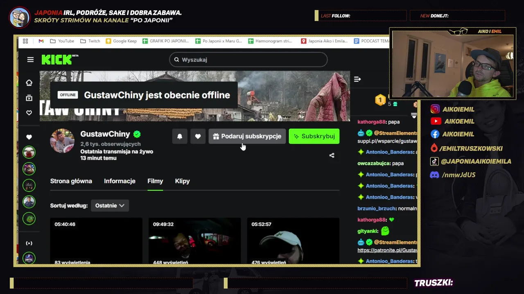Open the suppi.pl/wsparcie link in chat

(x=387, y=141)
